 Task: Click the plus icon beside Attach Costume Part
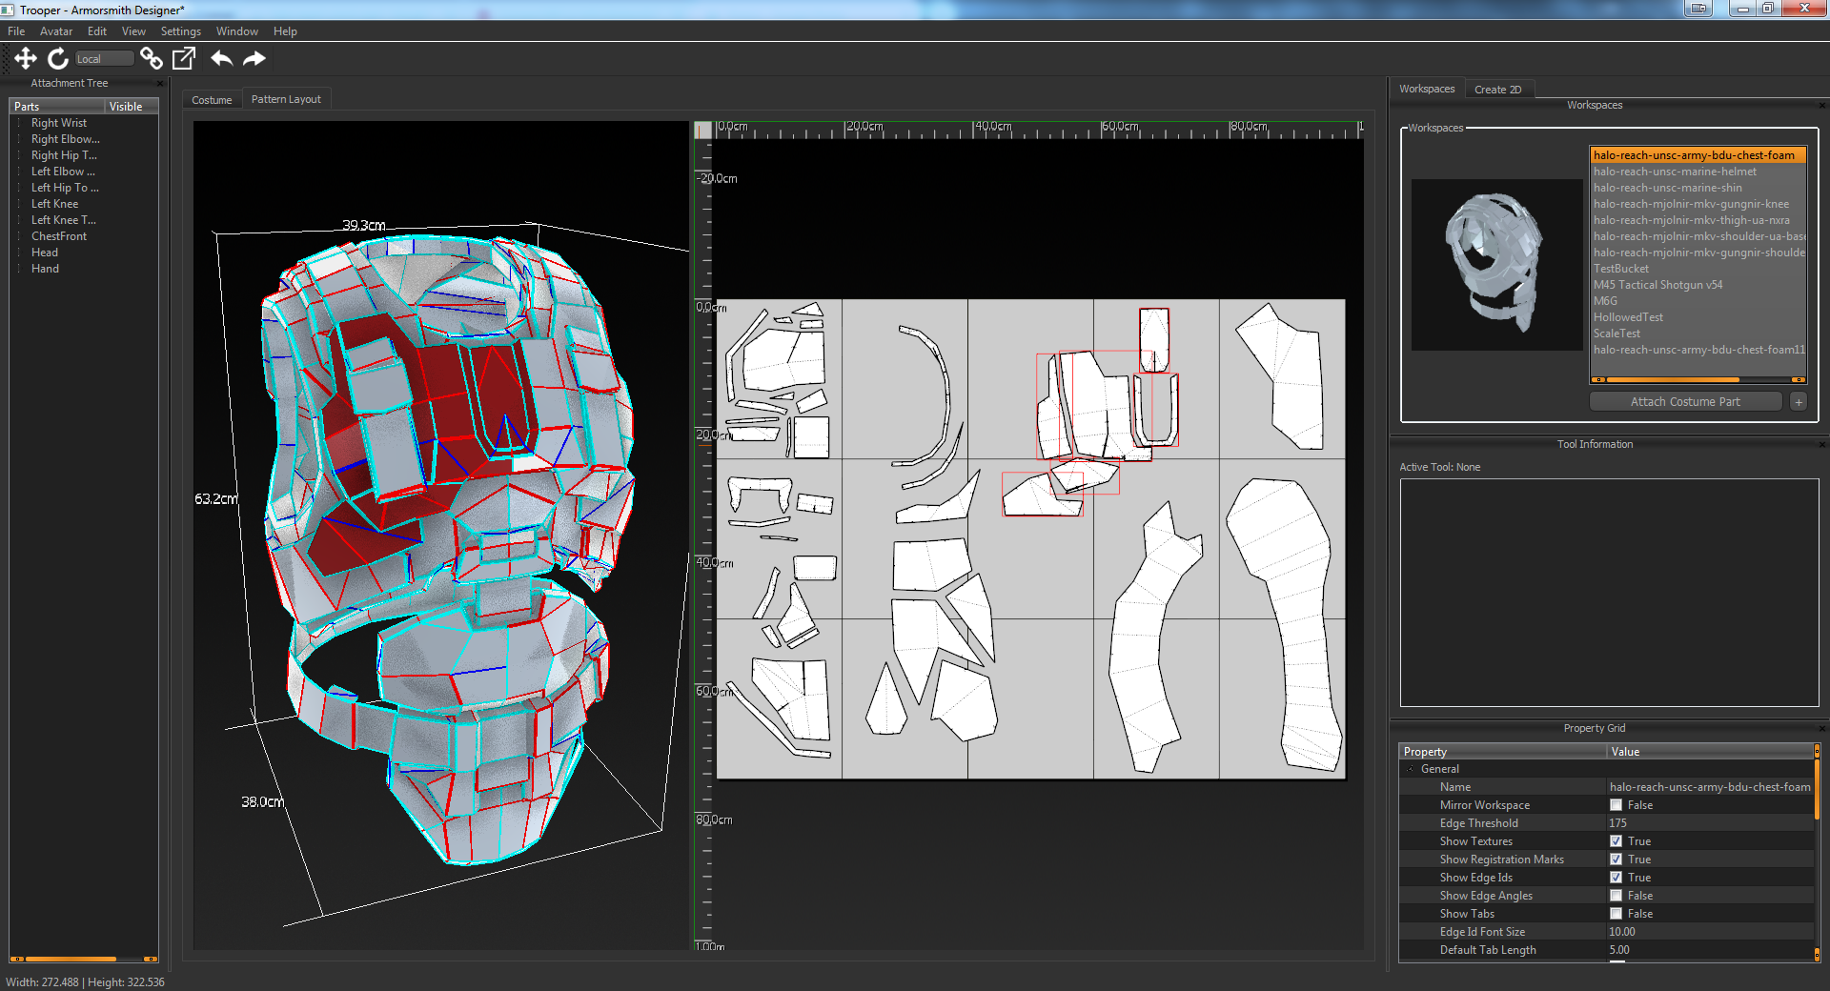click(1799, 402)
